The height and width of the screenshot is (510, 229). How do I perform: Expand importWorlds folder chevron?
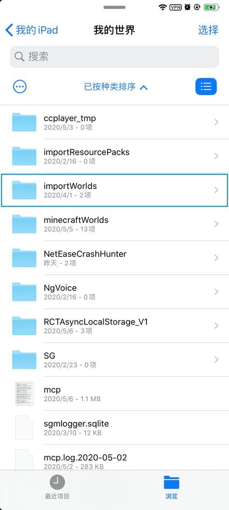(x=216, y=190)
